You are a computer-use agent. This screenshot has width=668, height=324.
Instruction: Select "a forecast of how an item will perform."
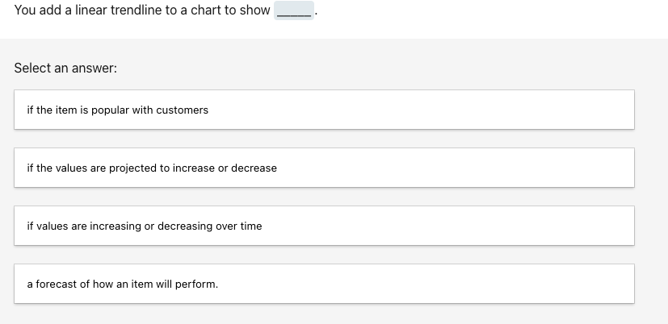pyautogui.click(x=323, y=284)
